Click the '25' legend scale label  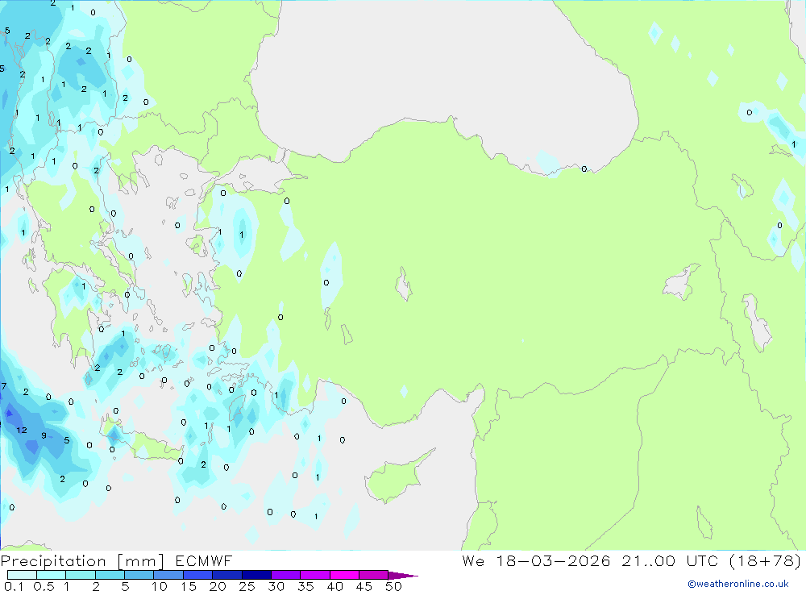coord(247,586)
